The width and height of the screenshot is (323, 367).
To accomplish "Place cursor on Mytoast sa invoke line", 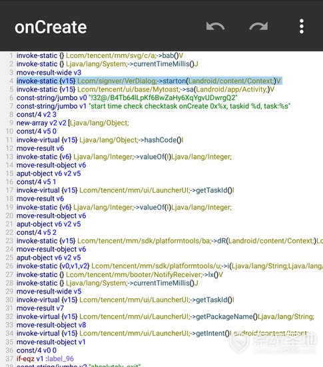I will (x=145, y=89).
